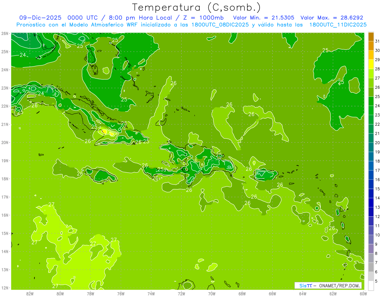Click the '13' color bar label
The height and width of the screenshot is (298, 386).
377,207
